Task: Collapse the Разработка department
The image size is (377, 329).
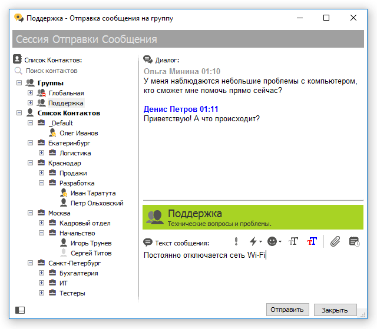Action: pyautogui.click(x=42, y=183)
